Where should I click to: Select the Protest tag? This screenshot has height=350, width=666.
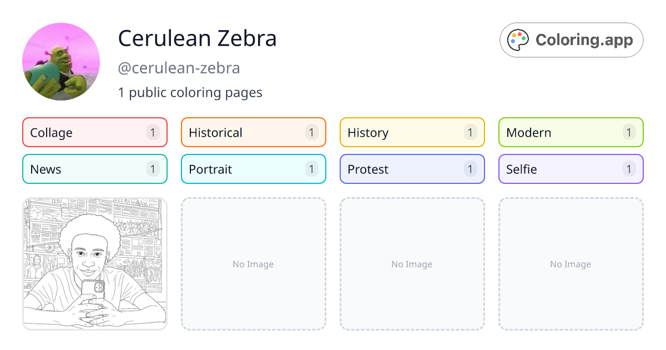(412, 169)
